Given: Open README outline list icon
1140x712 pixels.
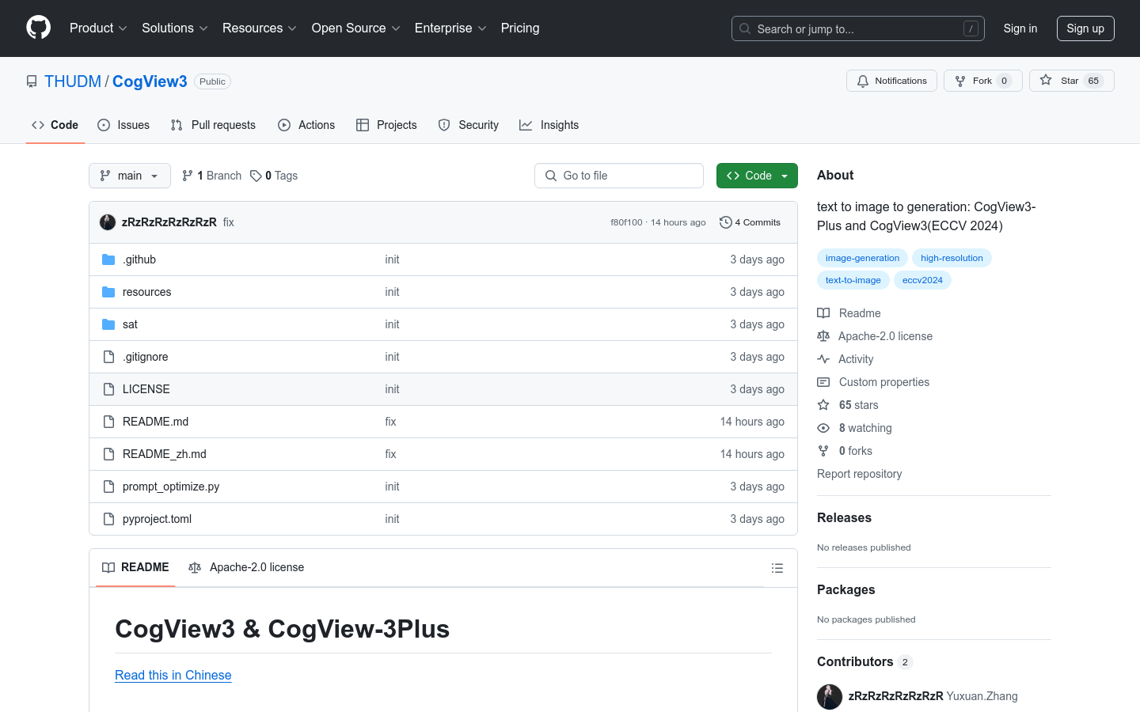Looking at the screenshot, I should click(777, 568).
